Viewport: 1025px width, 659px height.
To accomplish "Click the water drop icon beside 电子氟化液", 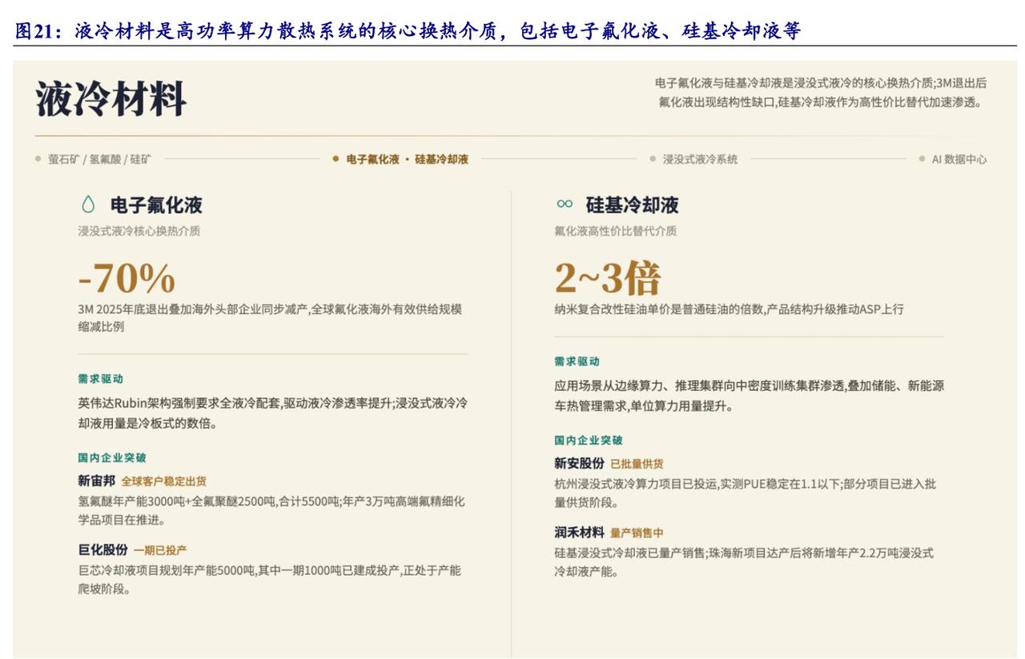I will click(87, 206).
